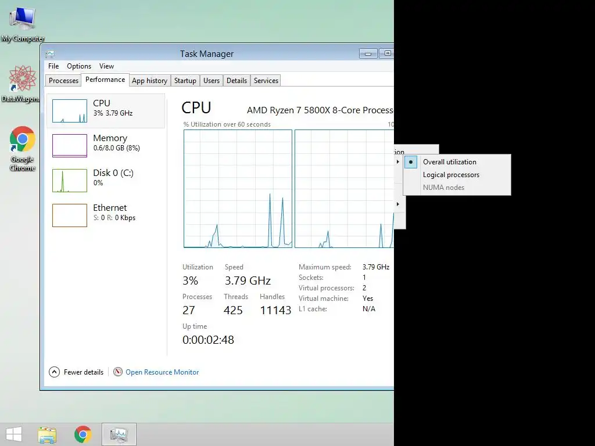
Task: Collapse with the Fewer details chevron
Action: [x=54, y=372]
